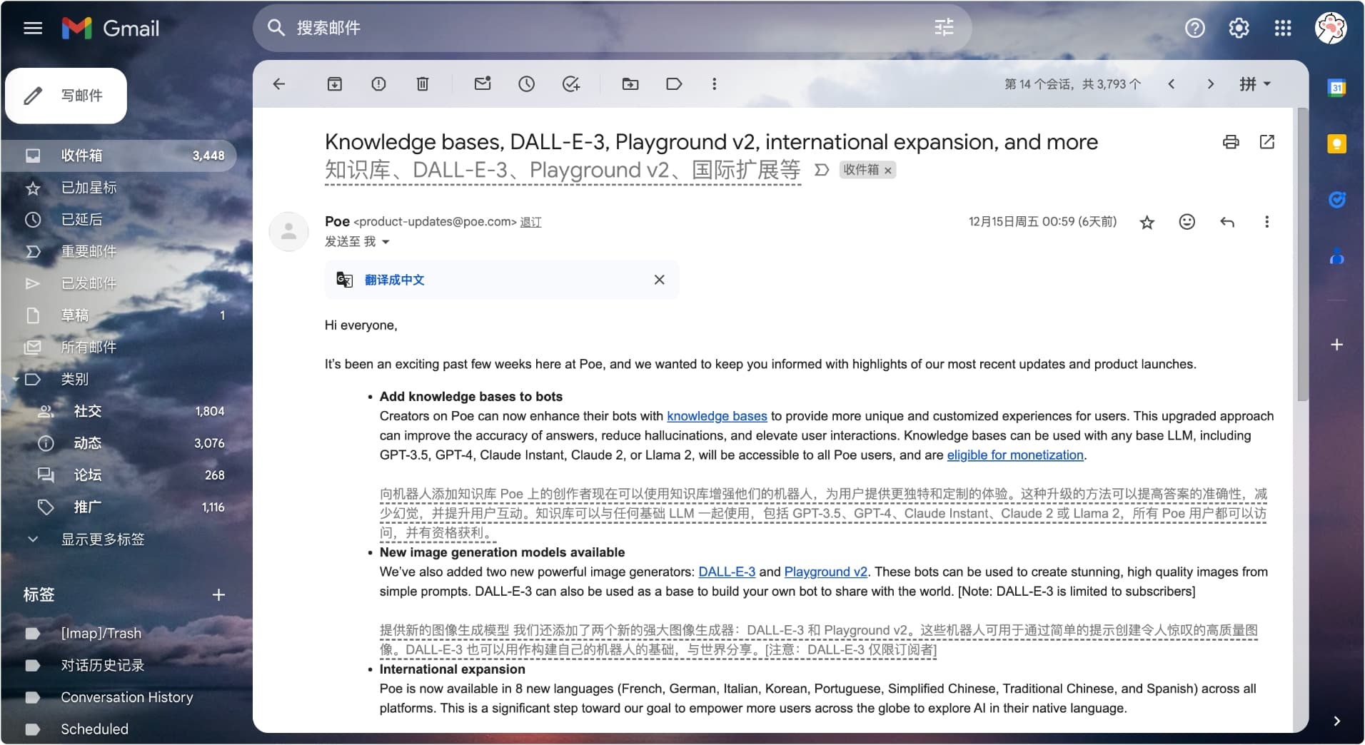Snooze this email with clock icon
The image size is (1365, 745).
[x=526, y=84]
